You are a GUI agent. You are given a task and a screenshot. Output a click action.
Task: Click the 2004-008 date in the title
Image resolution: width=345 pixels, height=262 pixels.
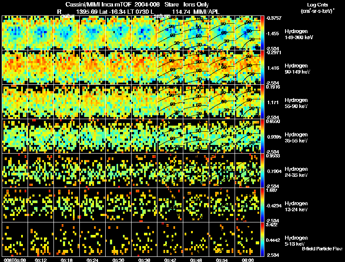pyautogui.click(x=147, y=5)
